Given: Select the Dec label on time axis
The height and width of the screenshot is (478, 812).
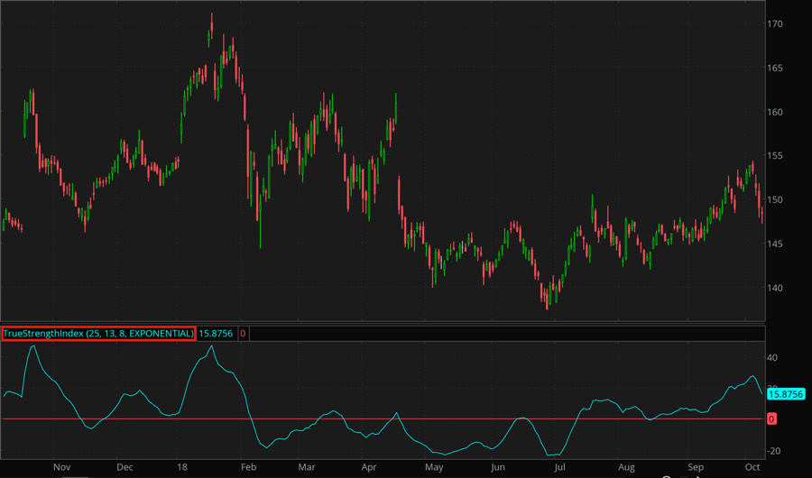Looking at the screenshot, I should [x=125, y=468].
